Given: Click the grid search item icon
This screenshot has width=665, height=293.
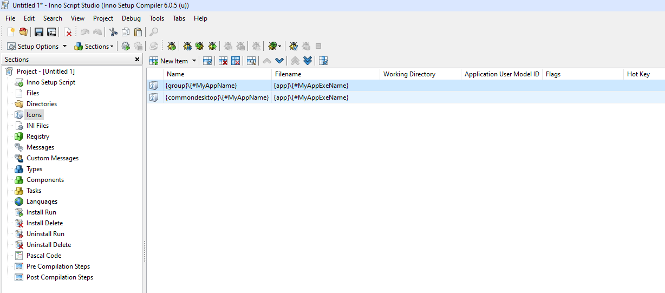Looking at the screenshot, I should pos(251,61).
